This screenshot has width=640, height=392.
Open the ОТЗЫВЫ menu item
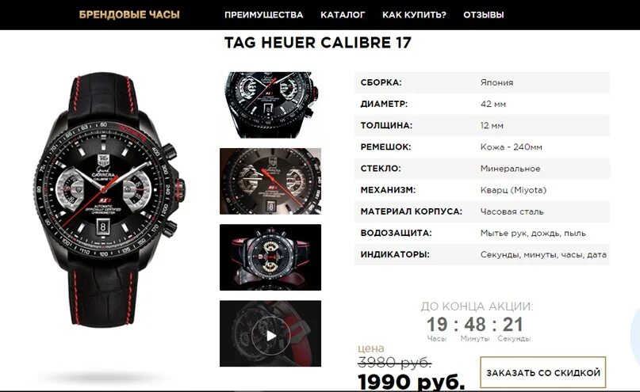pos(483,15)
